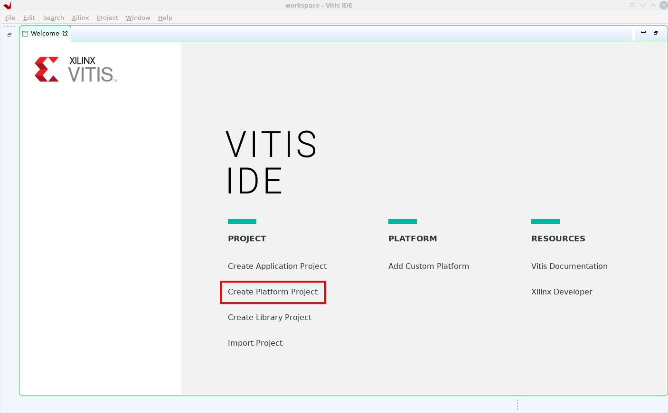
Task: Open the Search menu
Action: click(x=54, y=18)
